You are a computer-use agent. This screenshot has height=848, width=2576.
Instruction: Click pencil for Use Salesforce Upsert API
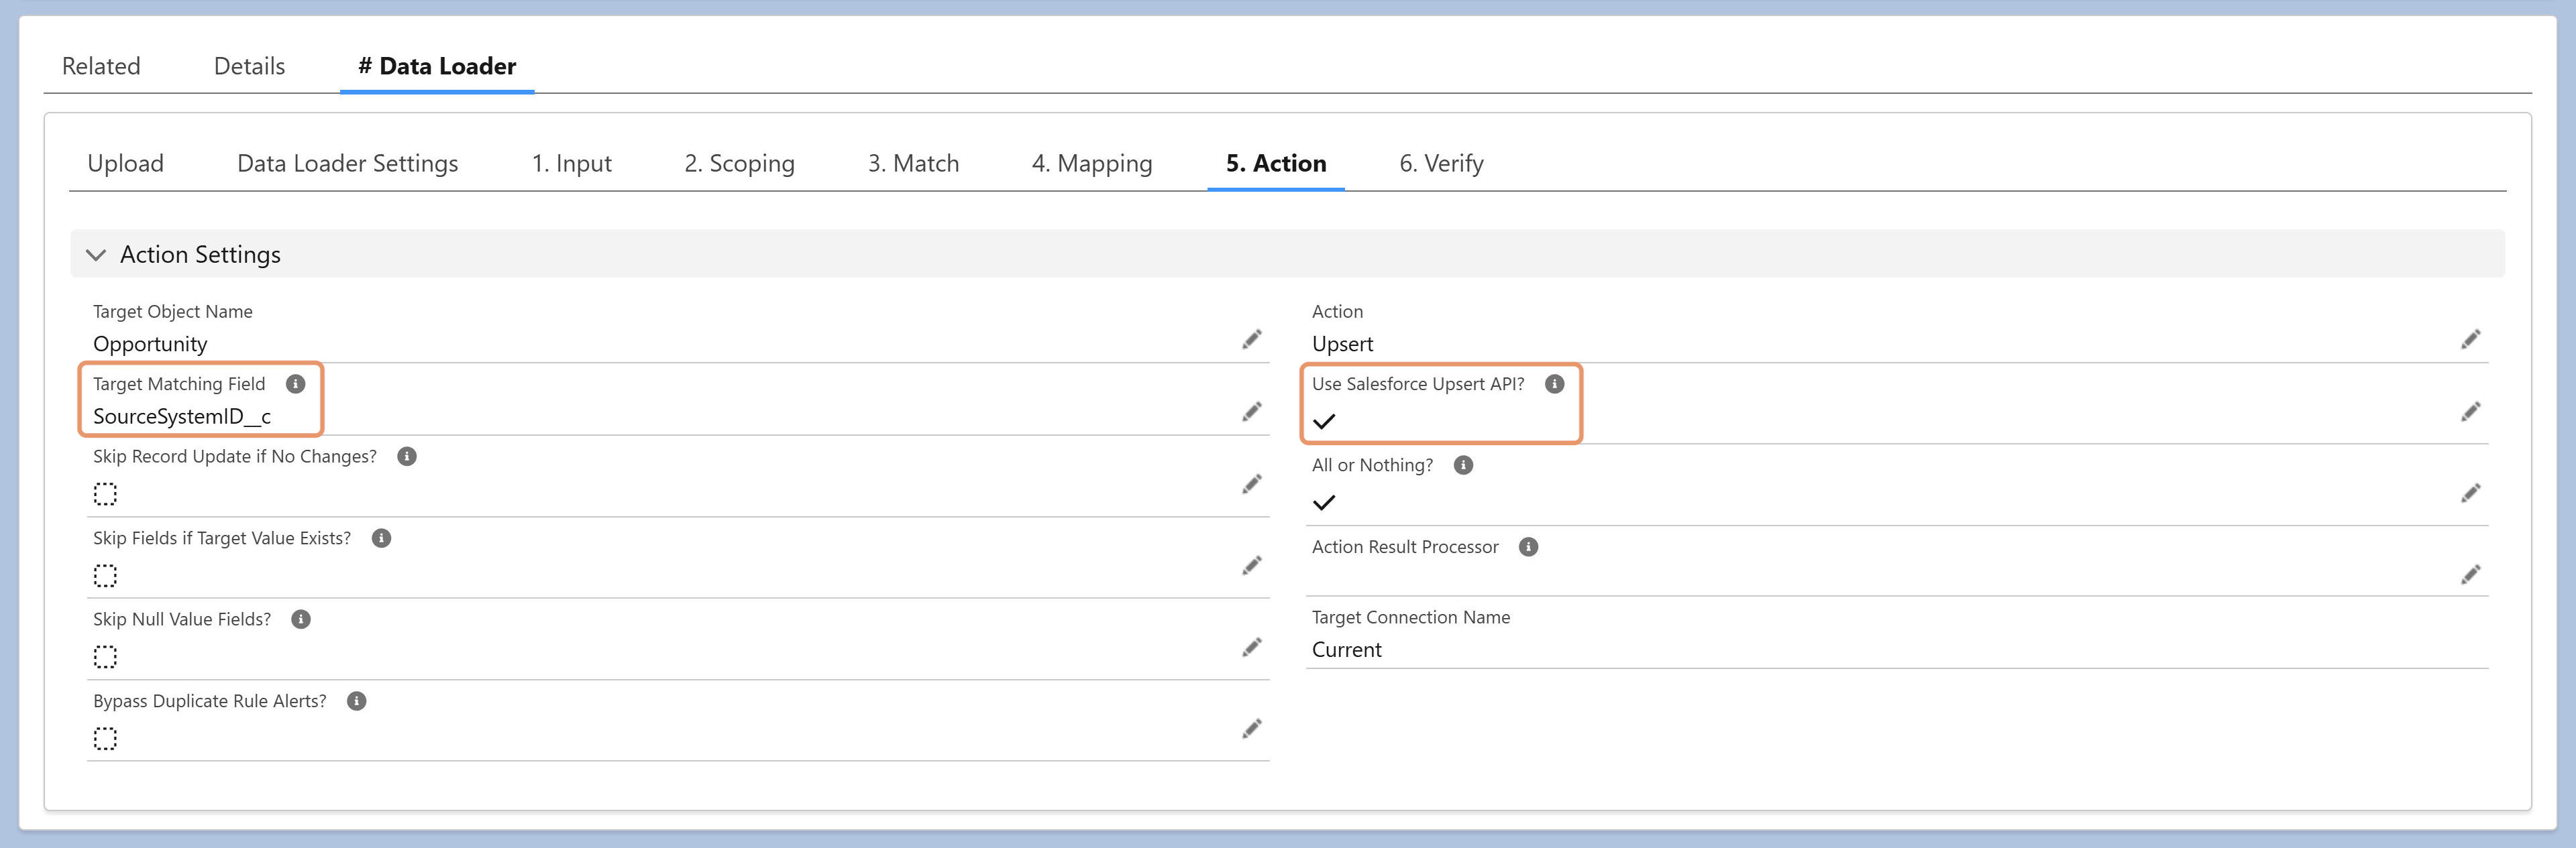pyautogui.click(x=2470, y=412)
